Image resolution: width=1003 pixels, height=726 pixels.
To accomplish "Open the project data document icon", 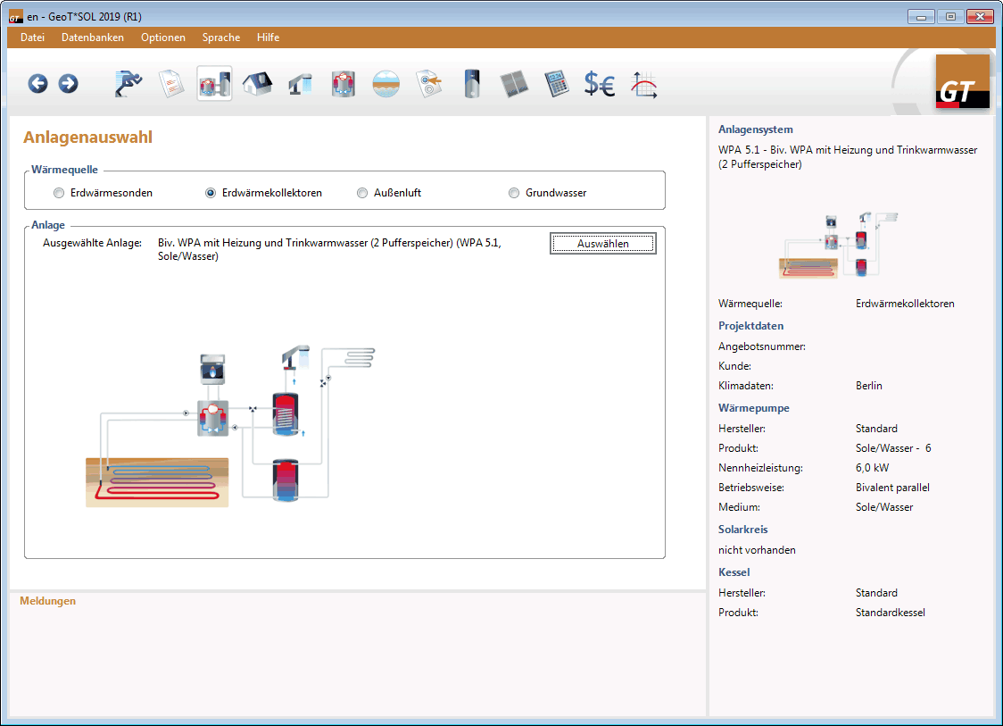I will tap(170, 84).
